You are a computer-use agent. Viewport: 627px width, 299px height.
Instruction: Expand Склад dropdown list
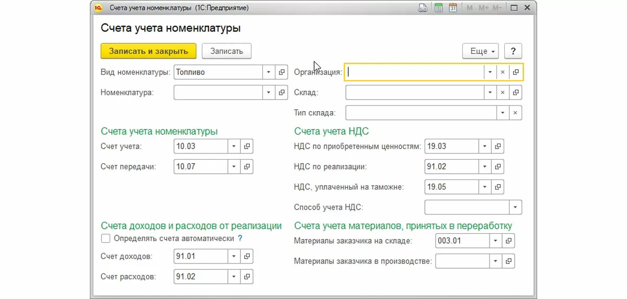click(x=490, y=92)
